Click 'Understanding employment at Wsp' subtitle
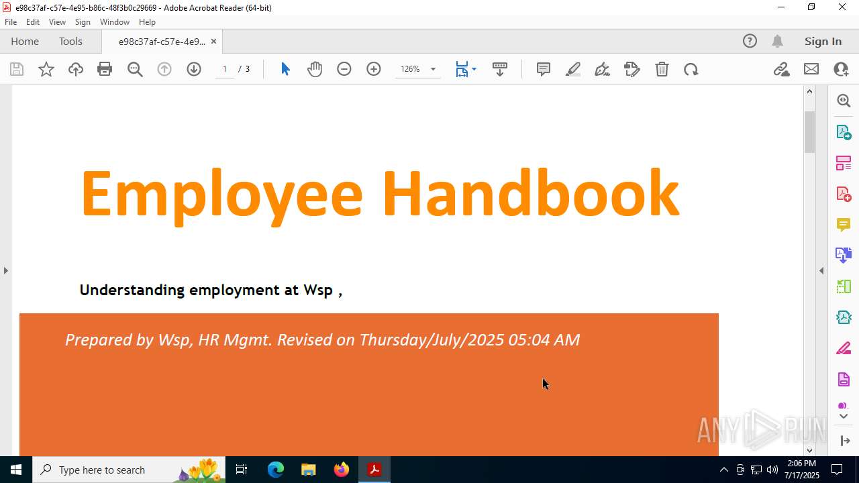 click(206, 290)
